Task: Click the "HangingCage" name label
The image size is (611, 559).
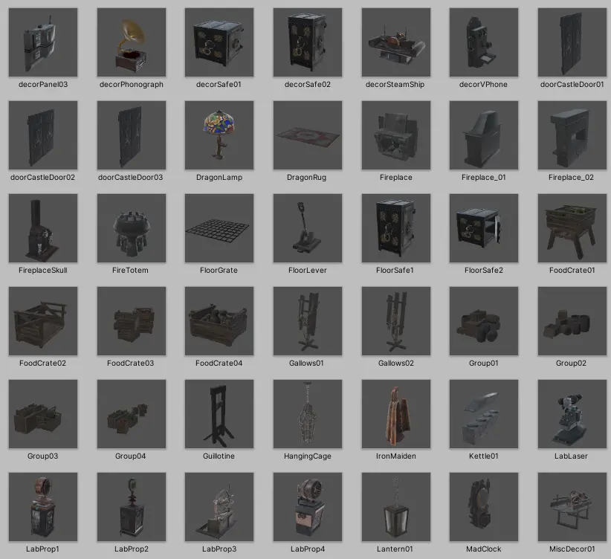Action: tap(308, 456)
